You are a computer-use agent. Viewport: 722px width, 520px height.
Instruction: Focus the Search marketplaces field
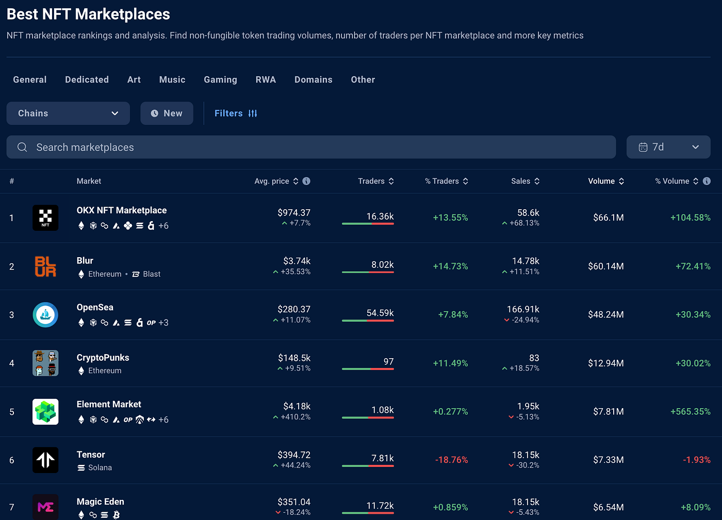(x=311, y=147)
